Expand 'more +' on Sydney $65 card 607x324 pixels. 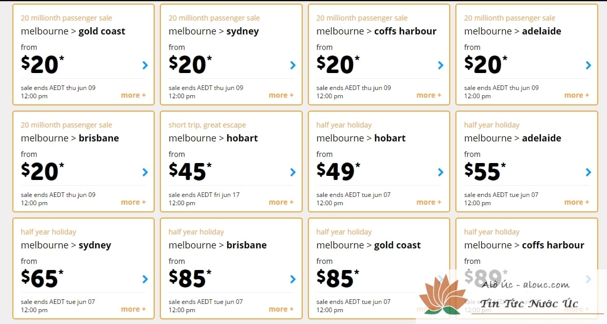[x=133, y=309]
